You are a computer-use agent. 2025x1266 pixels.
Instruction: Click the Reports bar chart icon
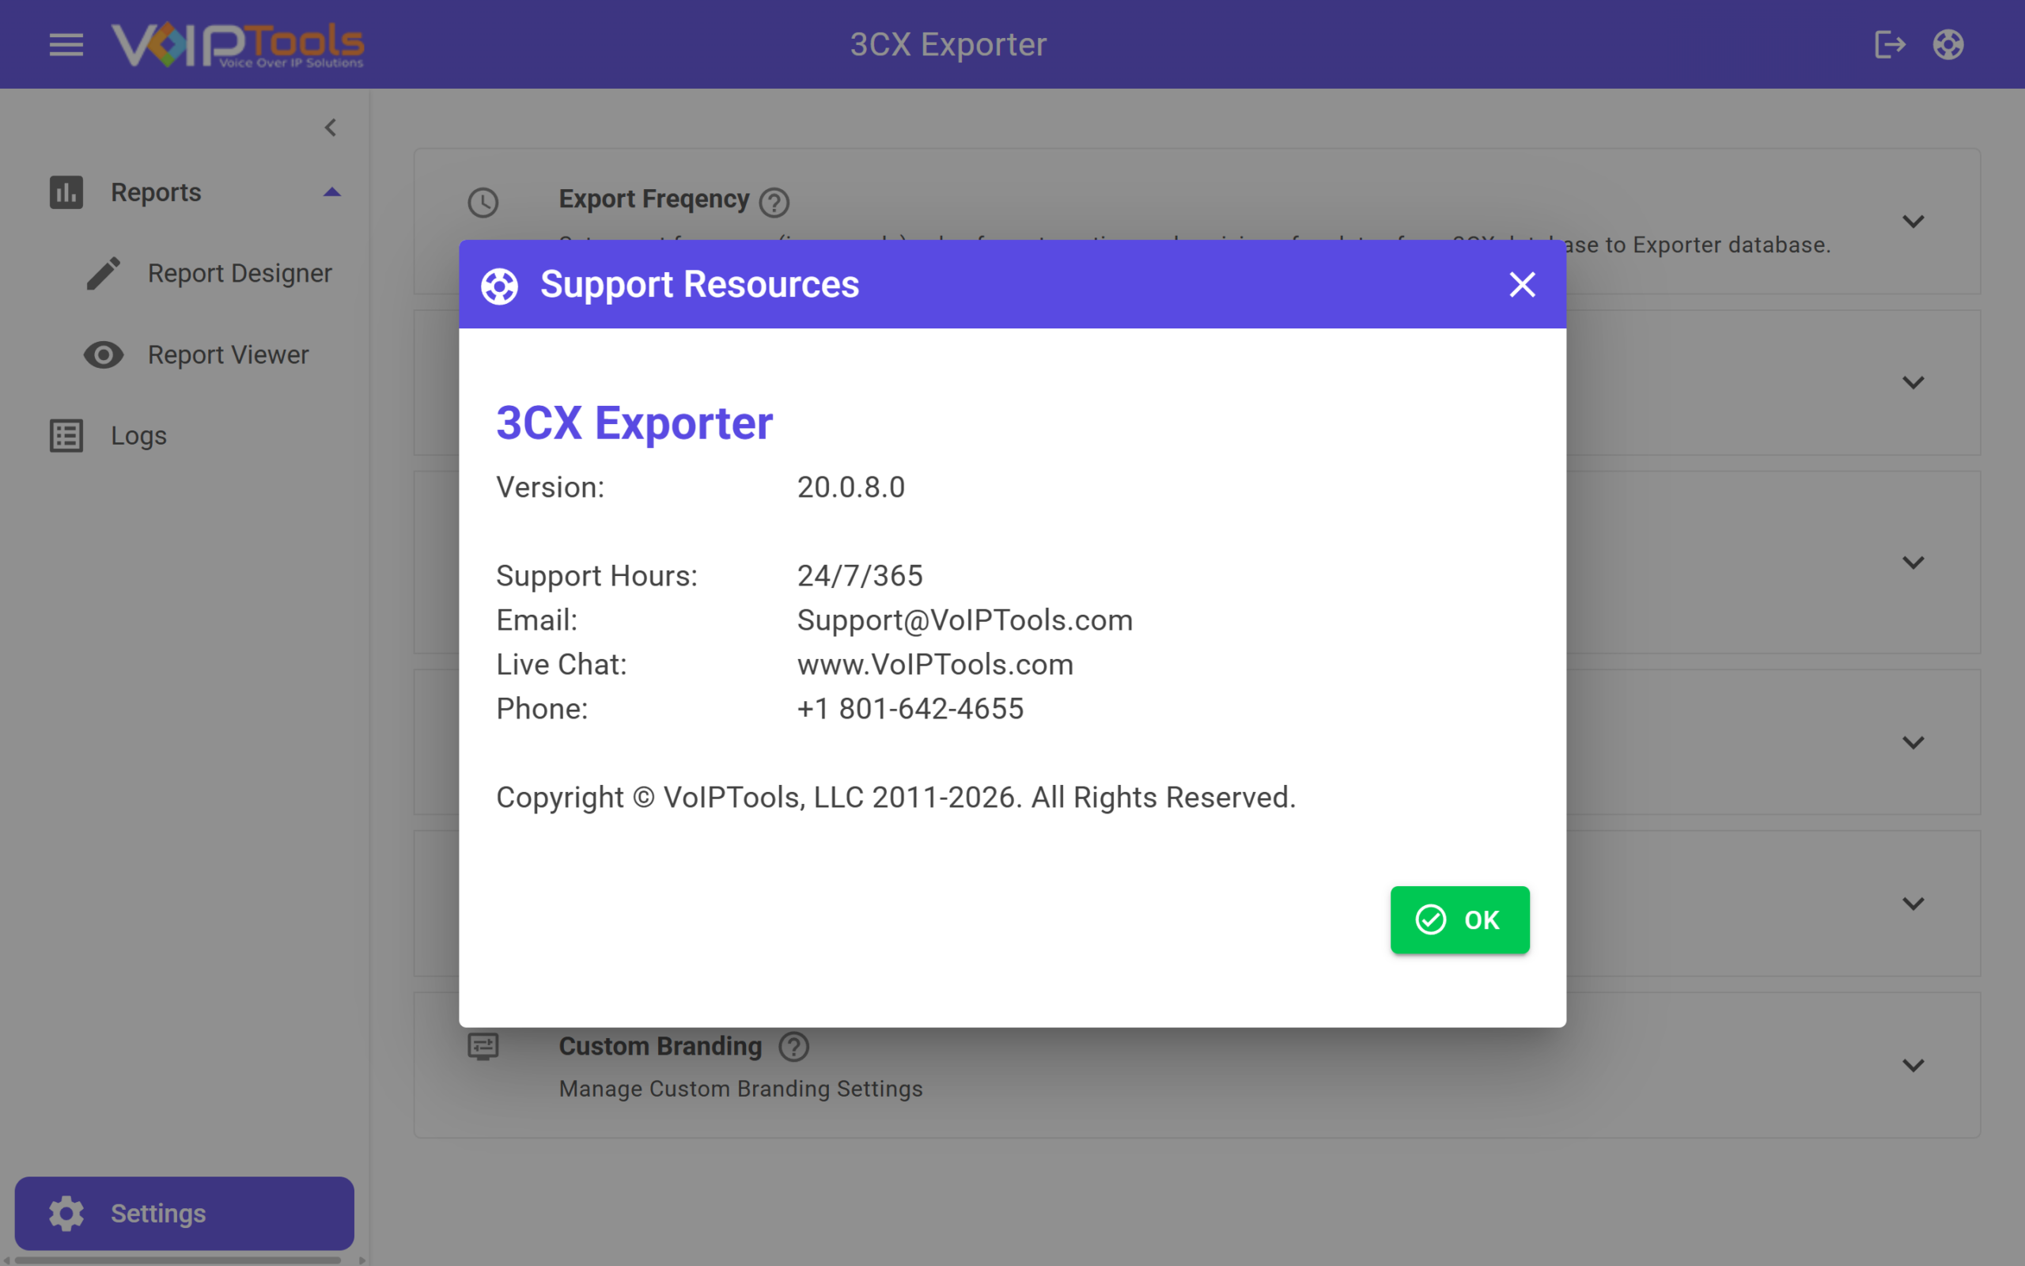point(66,191)
